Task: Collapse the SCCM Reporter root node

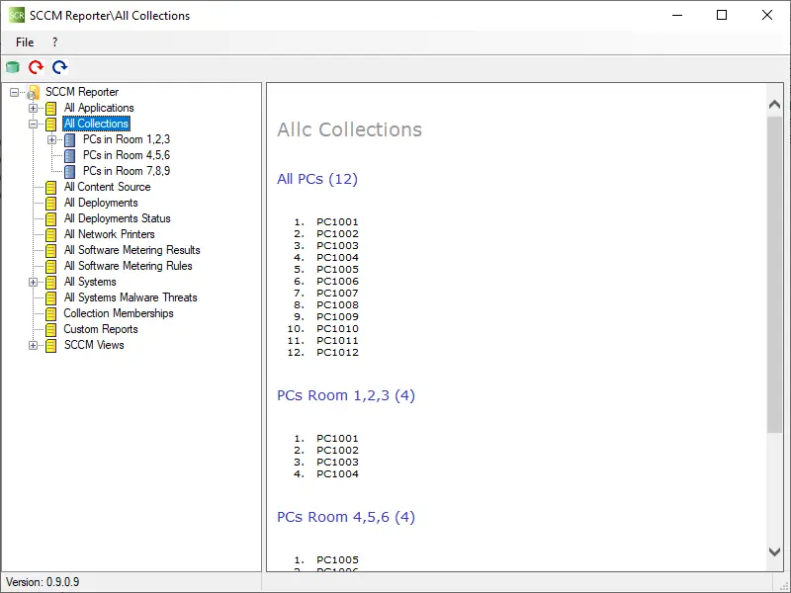Action: pos(14,92)
